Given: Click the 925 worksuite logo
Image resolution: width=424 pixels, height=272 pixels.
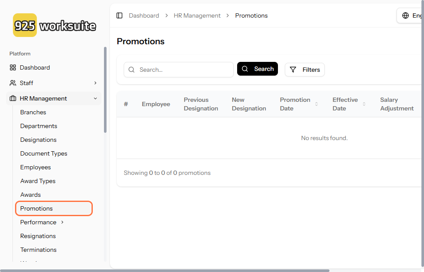Looking at the screenshot, I should tap(55, 26).
